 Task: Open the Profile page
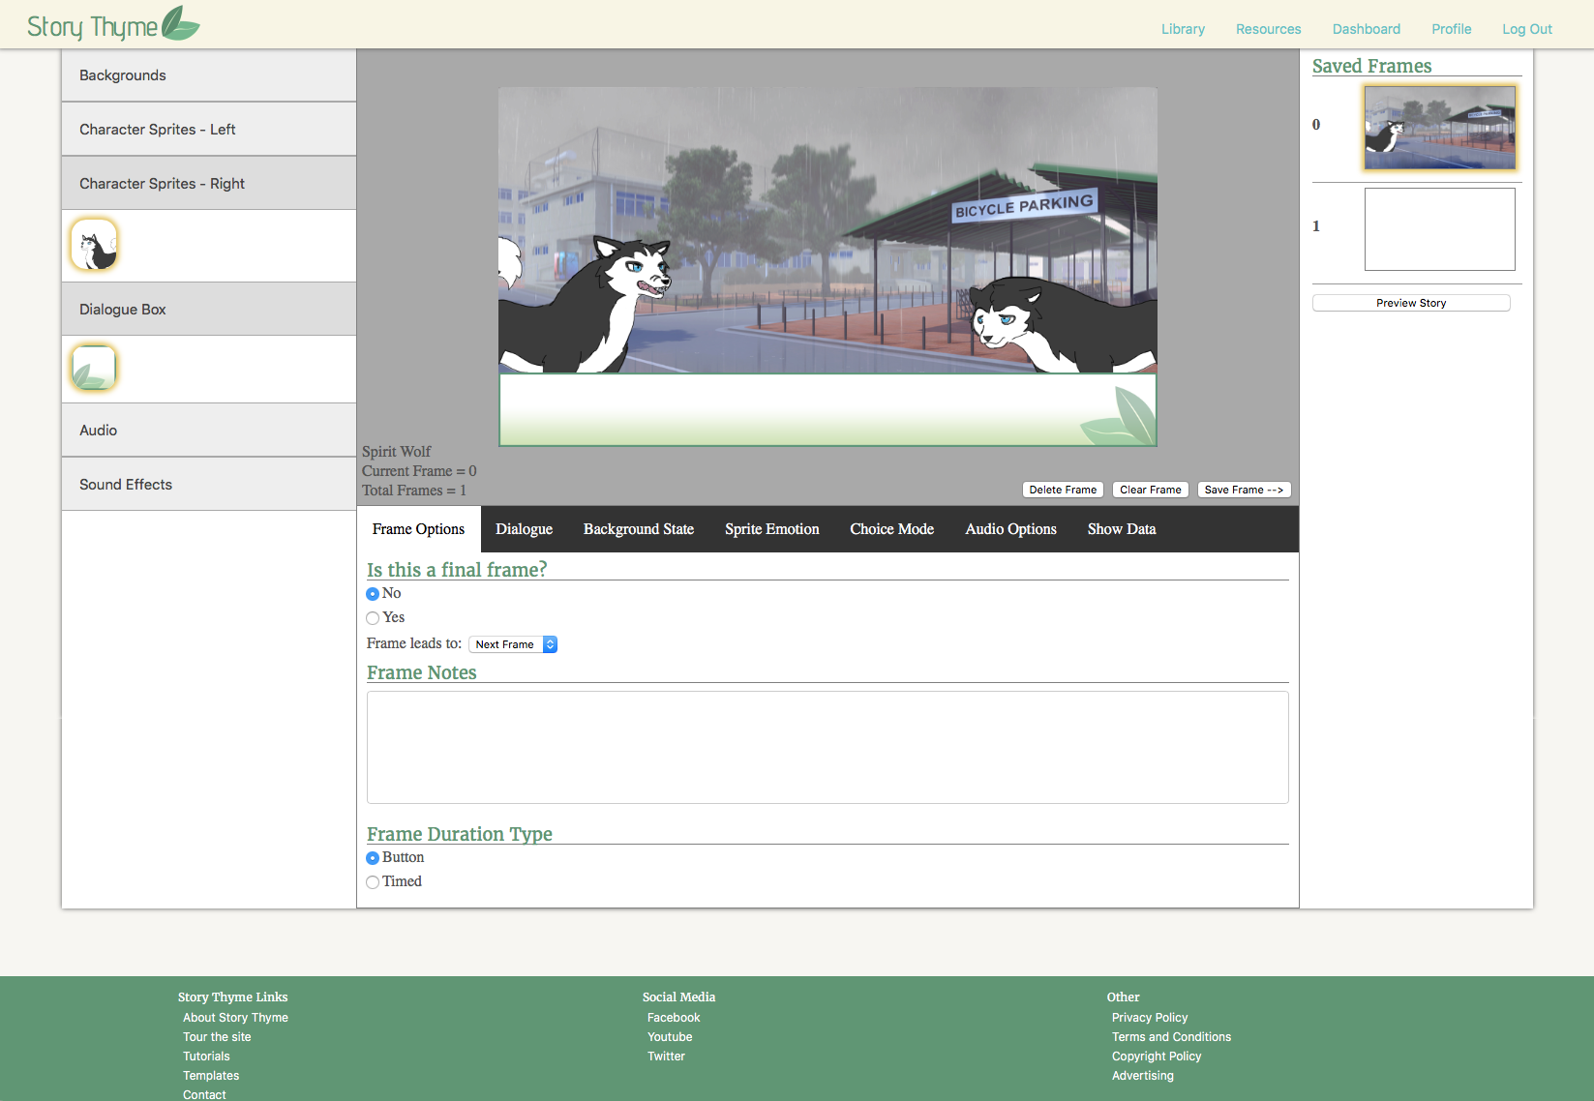(1451, 29)
